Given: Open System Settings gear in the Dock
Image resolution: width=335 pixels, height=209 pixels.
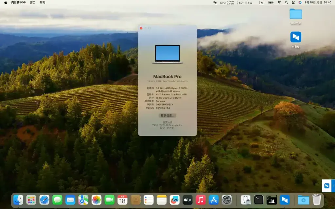Looking at the screenshot, I should pyautogui.click(x=227, y=200).
